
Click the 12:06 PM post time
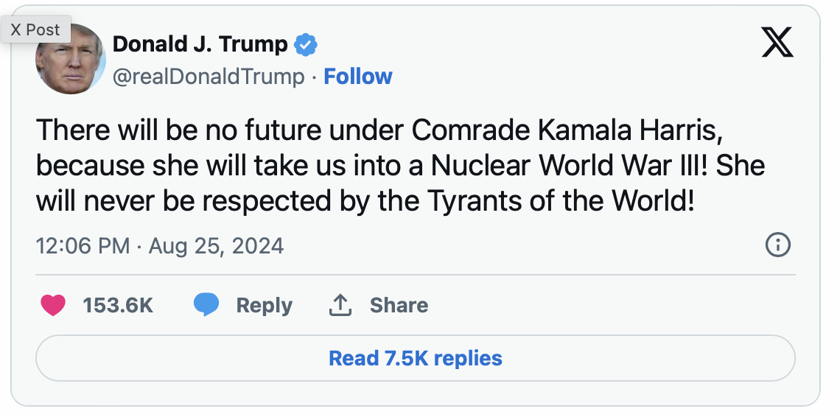pyautogui.click(x=83, y=245)
